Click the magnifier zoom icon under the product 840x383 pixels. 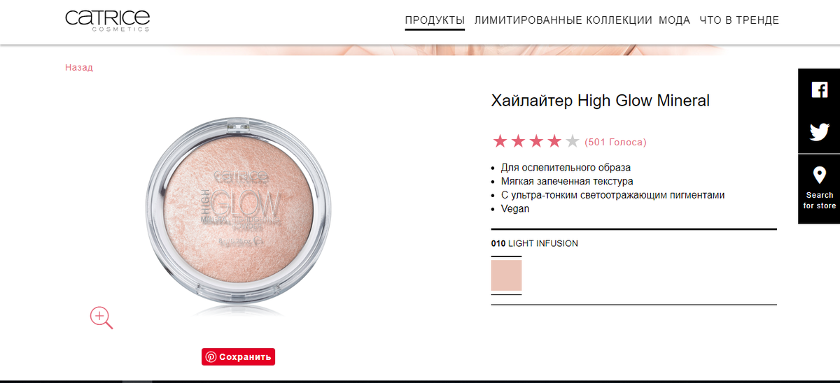101,318
